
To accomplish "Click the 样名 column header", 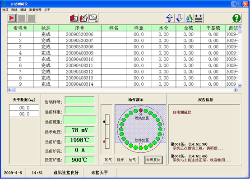I will point(114,28).
